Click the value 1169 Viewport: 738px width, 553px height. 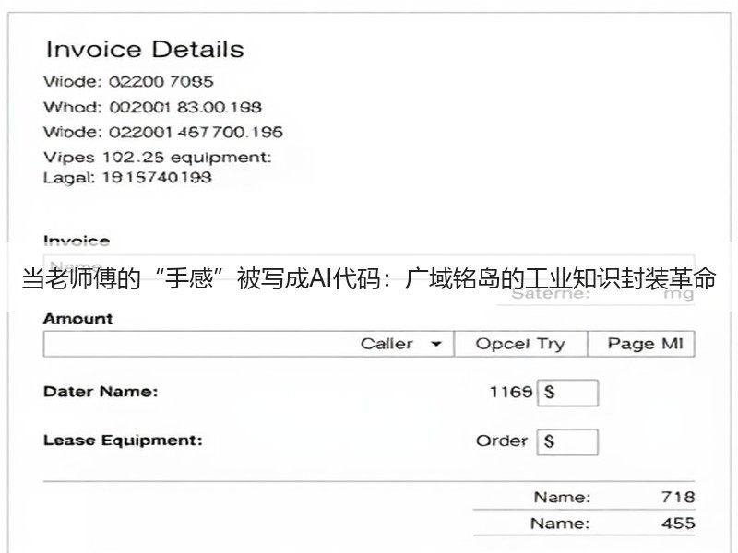tap(511, 392)
